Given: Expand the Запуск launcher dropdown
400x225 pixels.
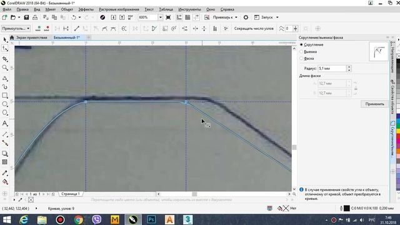Looking at the screenshot, I should (277, 17).
